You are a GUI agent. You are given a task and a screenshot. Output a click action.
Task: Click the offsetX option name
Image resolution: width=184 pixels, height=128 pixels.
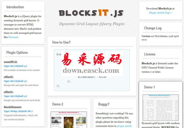pos(9,77)
